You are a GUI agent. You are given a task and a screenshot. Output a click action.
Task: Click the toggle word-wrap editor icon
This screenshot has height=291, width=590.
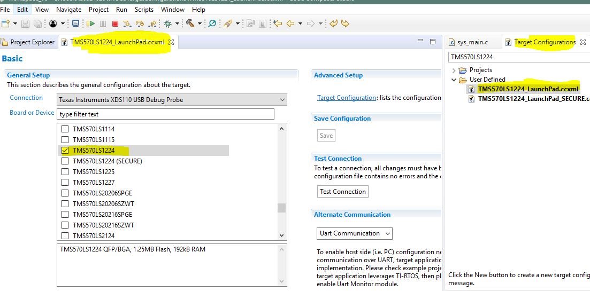click(x=250, y=23)
